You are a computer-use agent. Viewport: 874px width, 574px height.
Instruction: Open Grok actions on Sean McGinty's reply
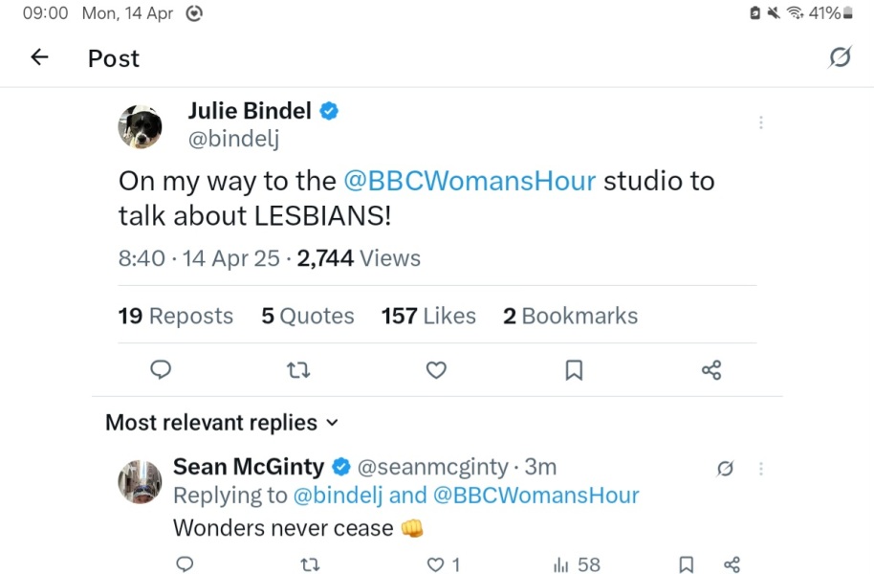[725, 469]
